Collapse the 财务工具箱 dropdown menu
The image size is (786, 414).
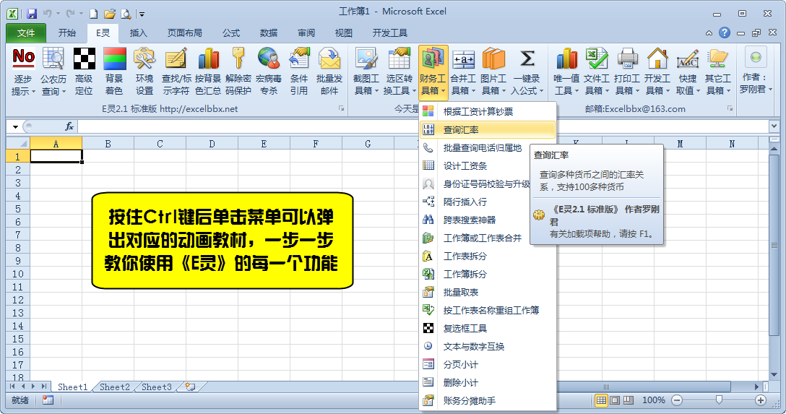point(433,72)
